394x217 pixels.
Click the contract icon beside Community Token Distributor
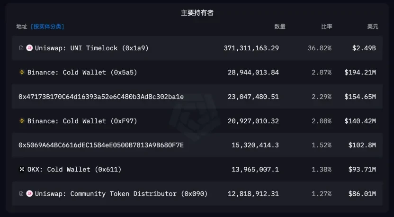point(21,193)
